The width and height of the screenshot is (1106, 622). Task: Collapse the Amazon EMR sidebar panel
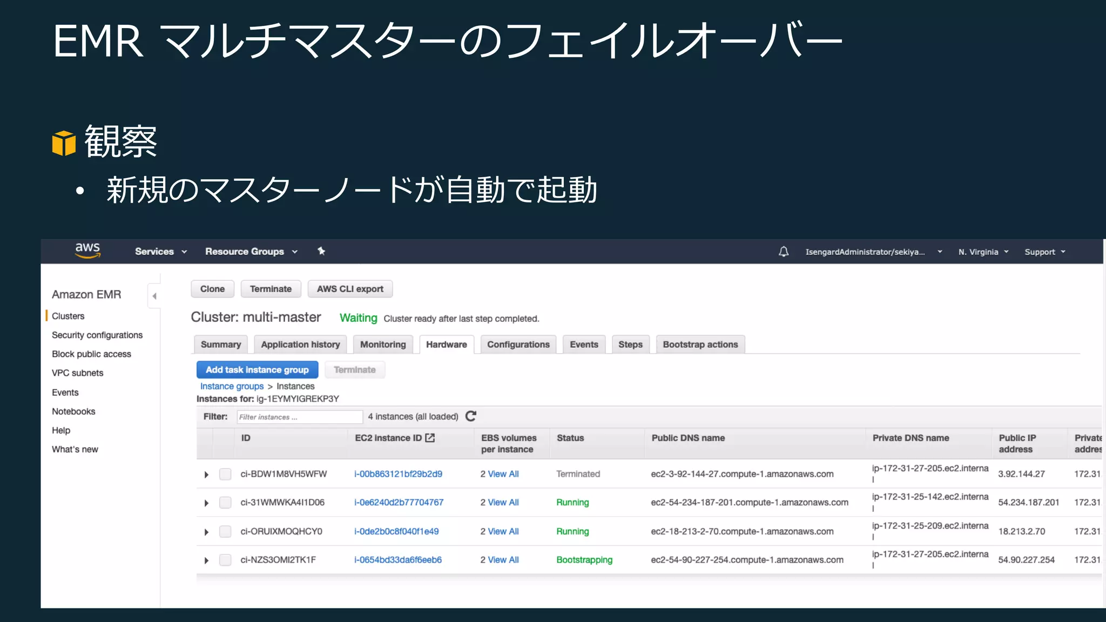154,296
